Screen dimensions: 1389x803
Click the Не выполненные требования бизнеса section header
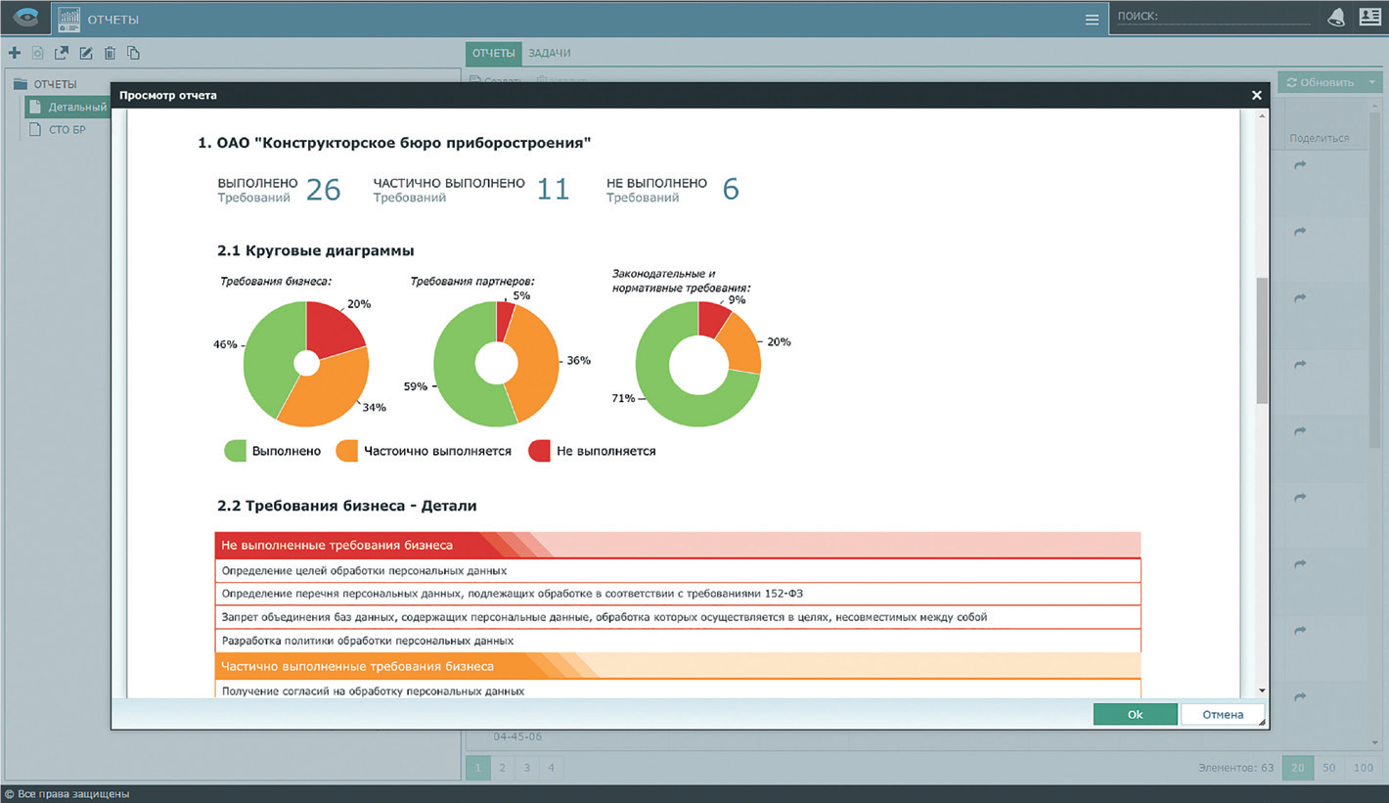[677, 545]
